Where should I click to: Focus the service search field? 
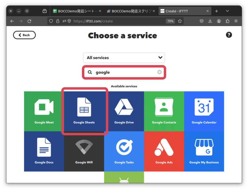tap(124, 72)
